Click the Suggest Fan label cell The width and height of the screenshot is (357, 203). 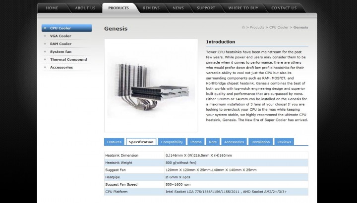click(x=134, y=170)
